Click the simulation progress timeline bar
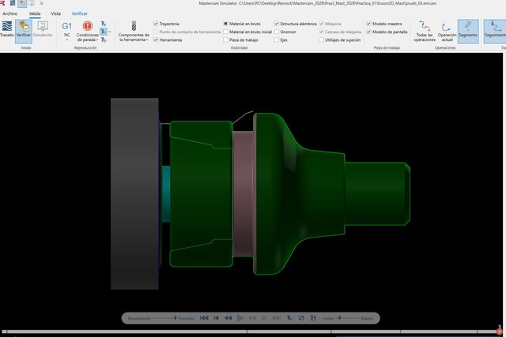The image size is (506, 337). 250,331
